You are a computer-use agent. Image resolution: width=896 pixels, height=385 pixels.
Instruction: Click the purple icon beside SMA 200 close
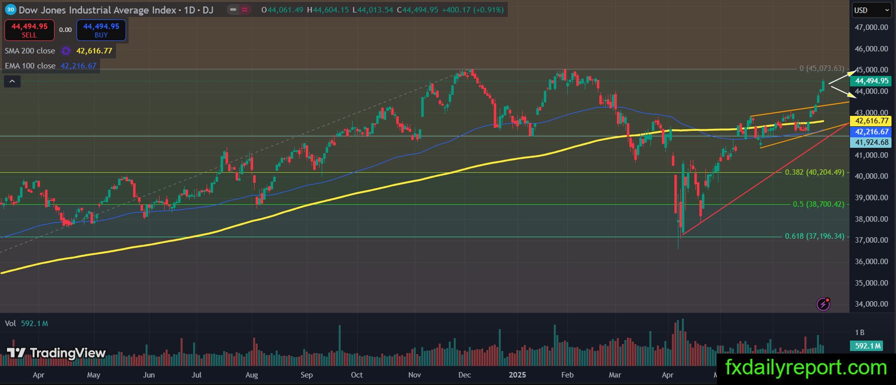pos(66,51)
